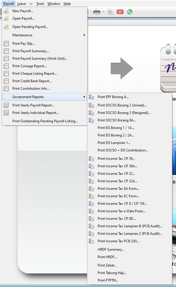Open the YouTube icon in the toolbar
176x287 pixels.
[120, 12]
